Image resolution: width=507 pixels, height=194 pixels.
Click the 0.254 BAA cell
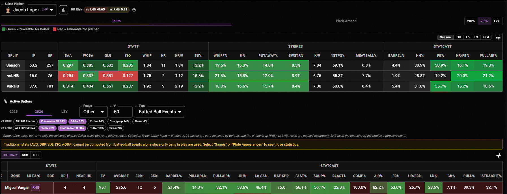point(68,76)
